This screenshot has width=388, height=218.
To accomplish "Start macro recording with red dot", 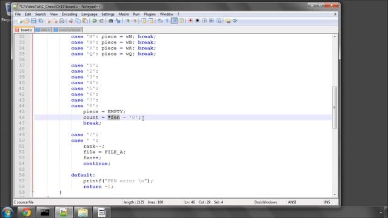I will click(190, 21).
